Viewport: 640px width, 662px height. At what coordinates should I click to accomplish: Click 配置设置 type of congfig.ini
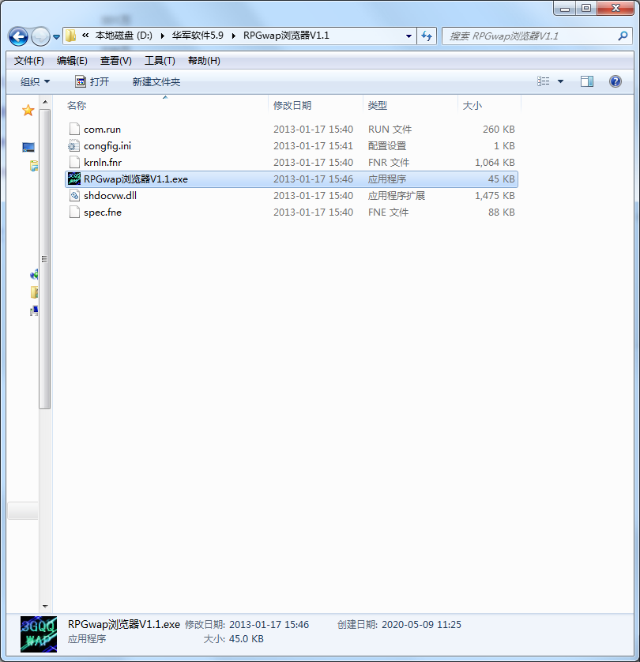pos(387,146)
